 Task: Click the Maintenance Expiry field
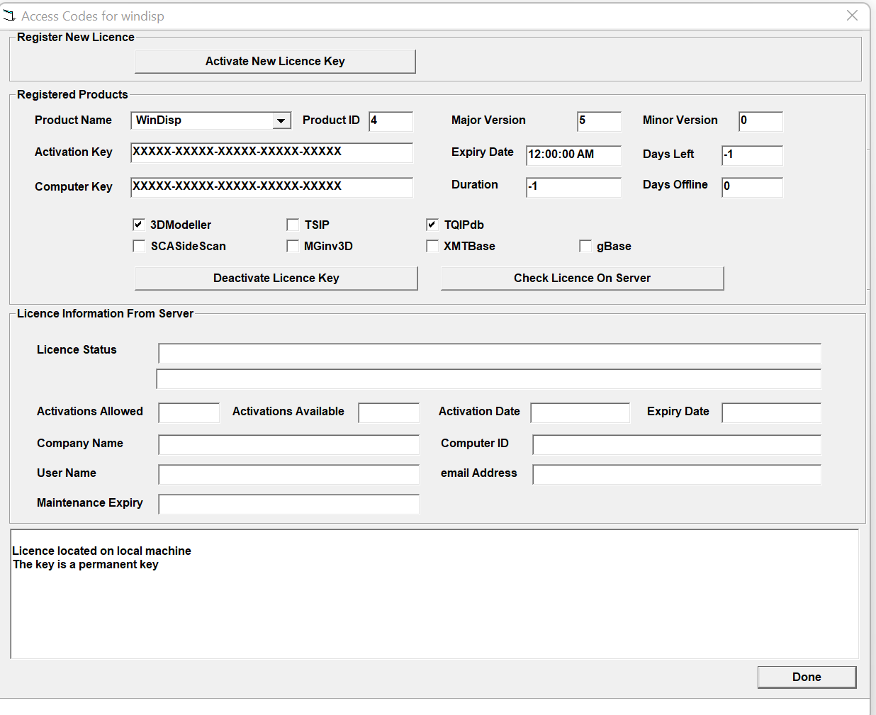289,504
